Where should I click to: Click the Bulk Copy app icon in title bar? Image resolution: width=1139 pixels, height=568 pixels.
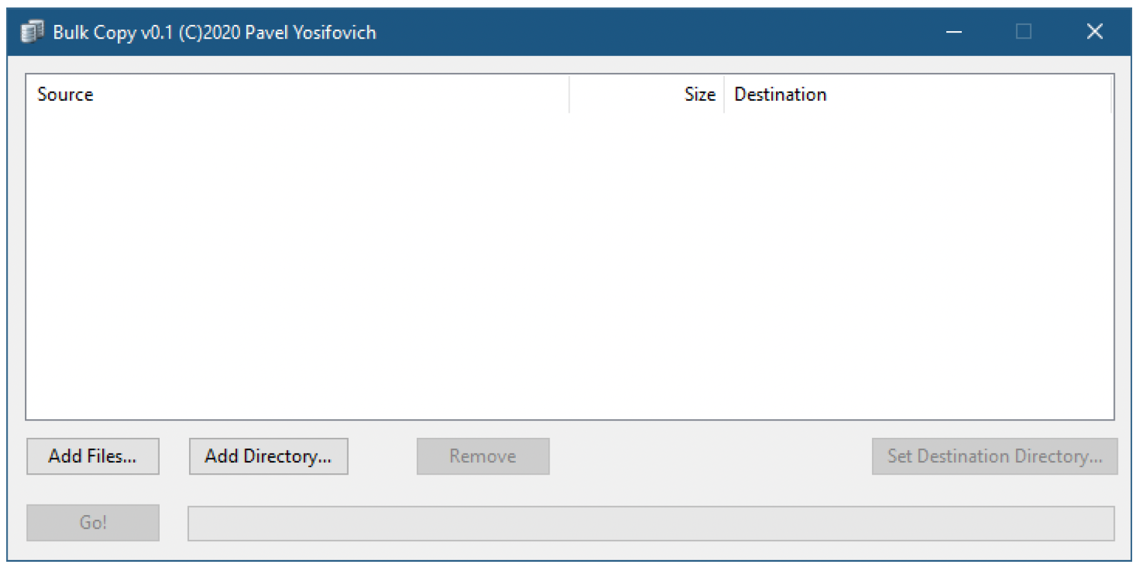pos(32,32)
